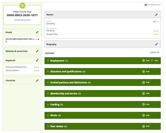Click plus icon in Invited positions and distinctions
166x133 pixels.
tap(144, 82)
